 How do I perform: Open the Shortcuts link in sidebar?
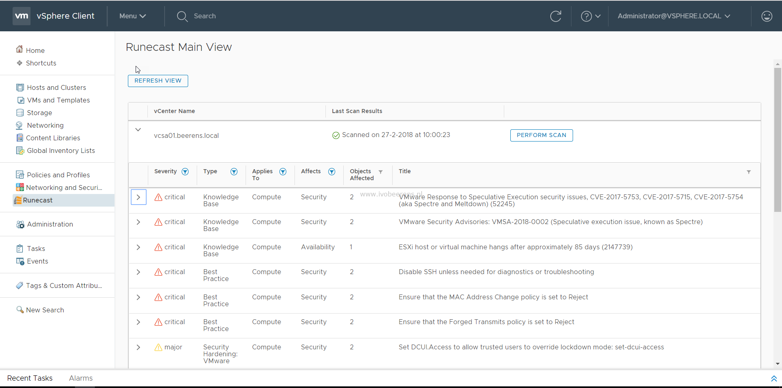pyautogui.click(x=41, y=63)
